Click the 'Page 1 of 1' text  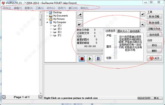(x=21, y=97)
